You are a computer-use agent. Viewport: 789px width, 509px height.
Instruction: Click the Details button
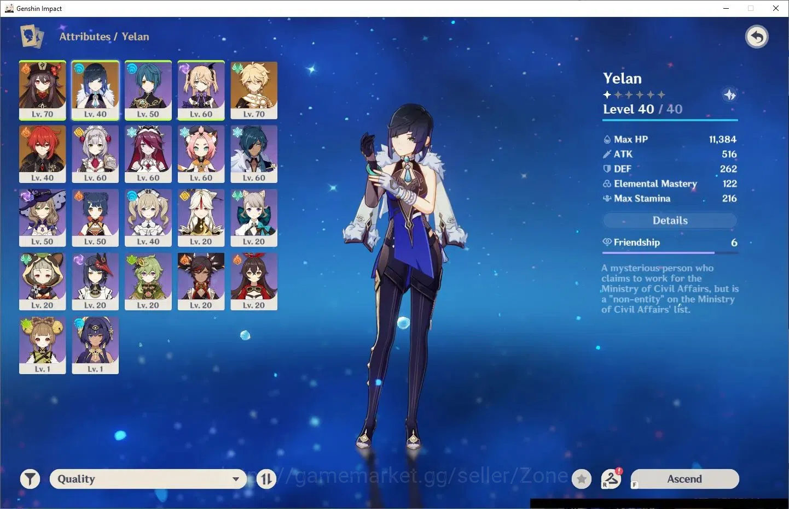[670, 221]
